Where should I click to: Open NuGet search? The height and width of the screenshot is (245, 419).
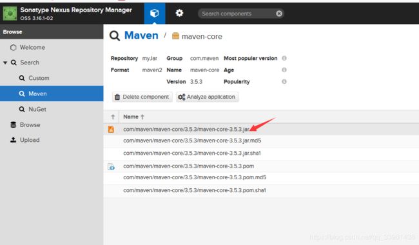(x=37, y=109)
